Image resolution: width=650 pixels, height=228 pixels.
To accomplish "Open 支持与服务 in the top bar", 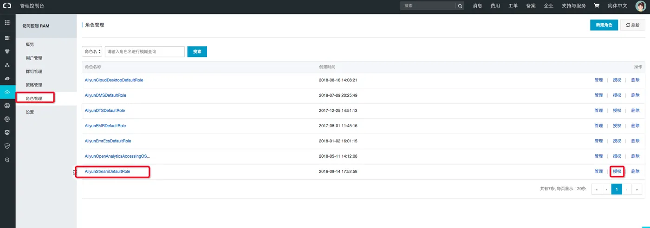I will coord(574,6).
